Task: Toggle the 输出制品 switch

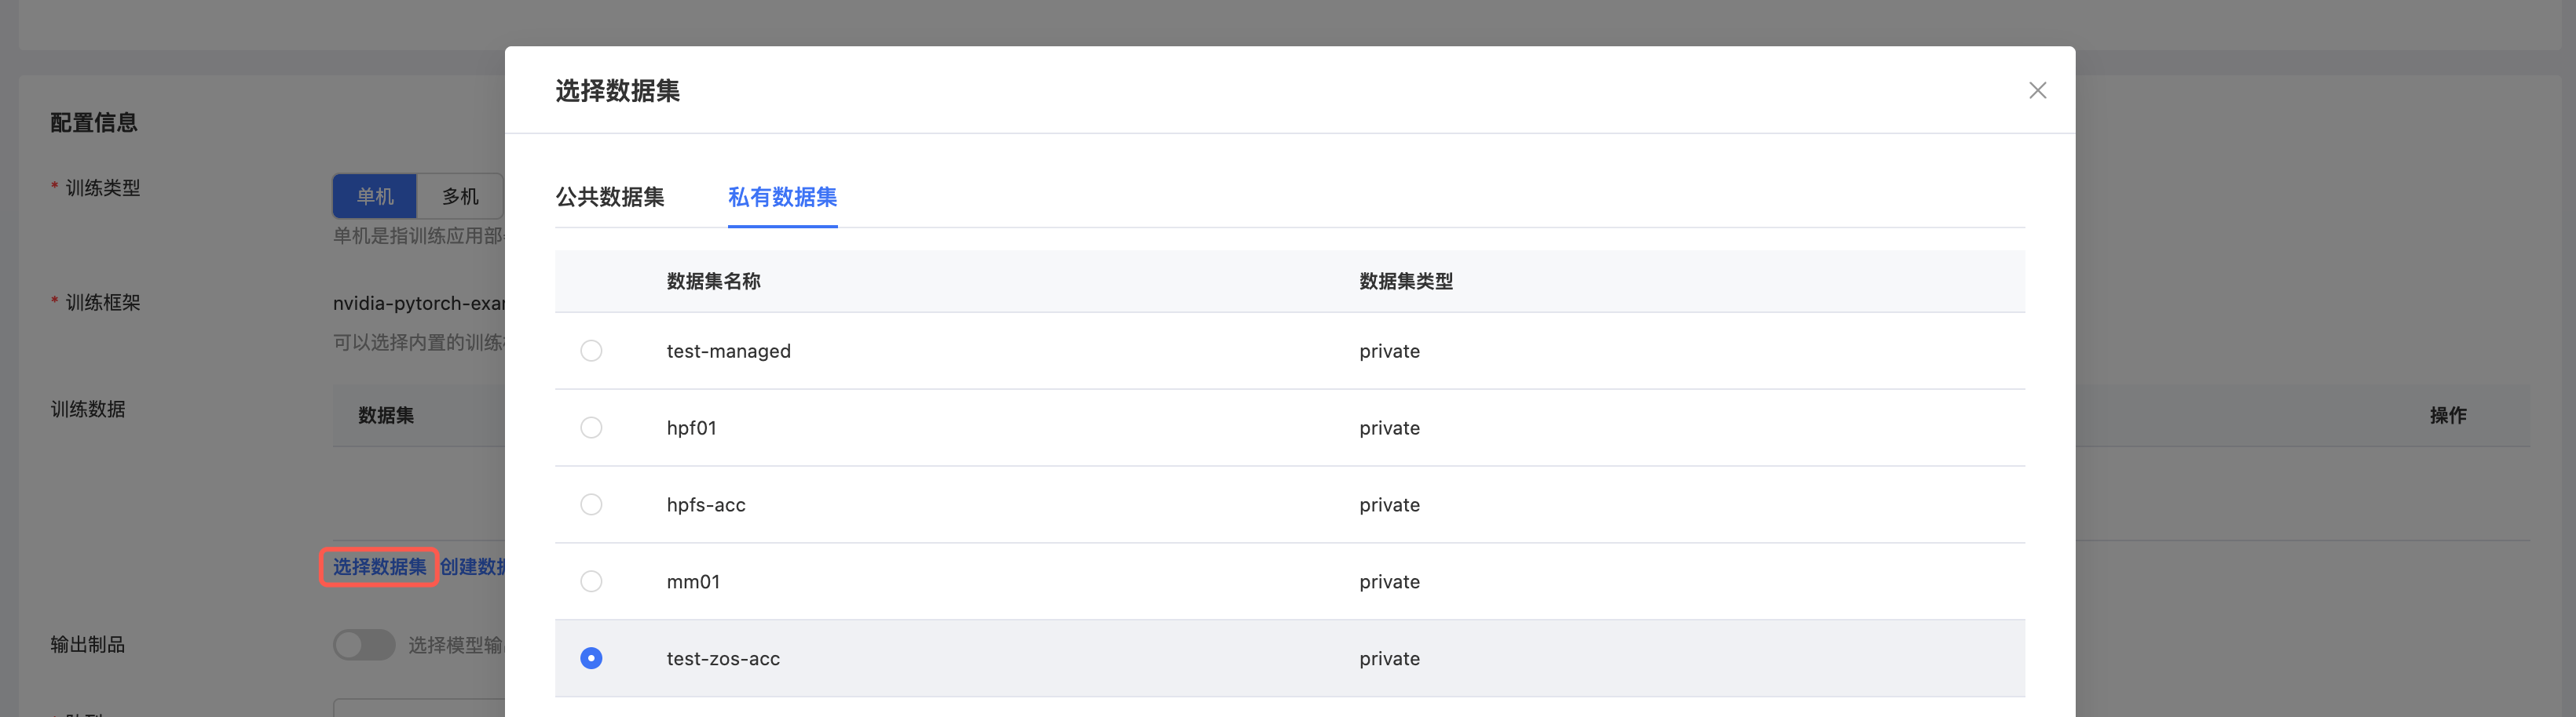Action: click(x=364, y=645)
